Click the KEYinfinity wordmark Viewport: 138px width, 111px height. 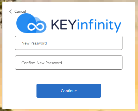click(x=86, y=26)
